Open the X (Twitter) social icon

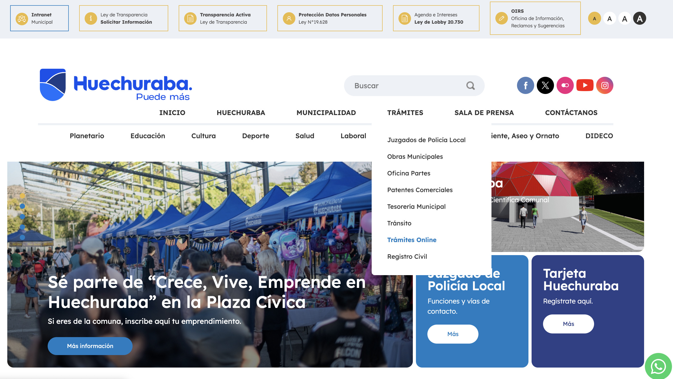[545, 85]
